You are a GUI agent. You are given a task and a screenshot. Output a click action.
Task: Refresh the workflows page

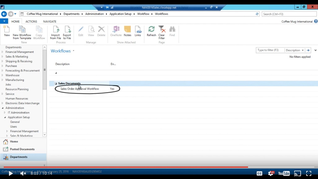(151, 31)
